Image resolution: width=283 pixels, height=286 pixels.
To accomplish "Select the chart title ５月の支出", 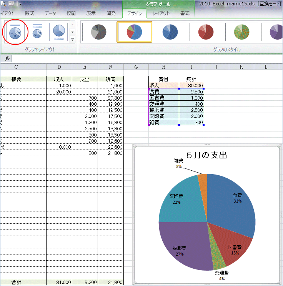I will pos(207,155).
